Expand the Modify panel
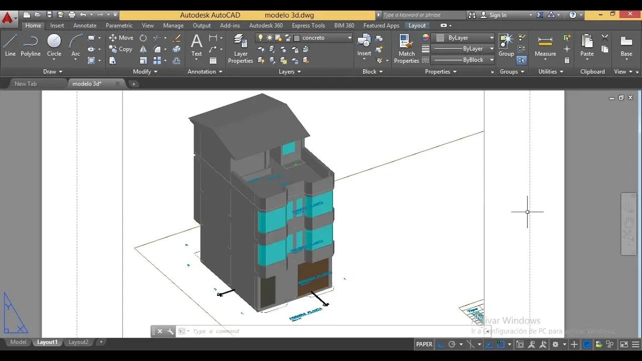The width and height of the screenshot is (642, 361). tap(144, 71)
